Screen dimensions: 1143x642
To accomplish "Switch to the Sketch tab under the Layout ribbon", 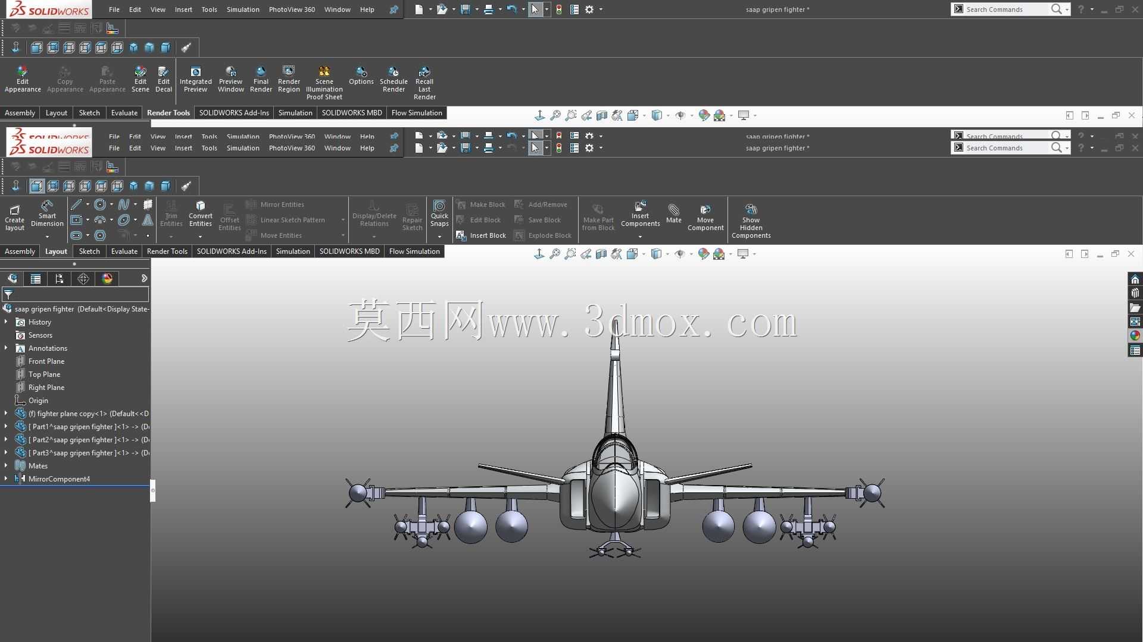I will [89, 251].
